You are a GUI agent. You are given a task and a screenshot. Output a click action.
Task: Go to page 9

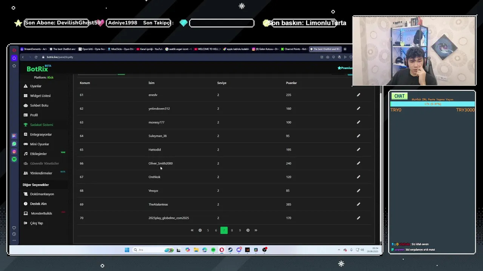240,230
